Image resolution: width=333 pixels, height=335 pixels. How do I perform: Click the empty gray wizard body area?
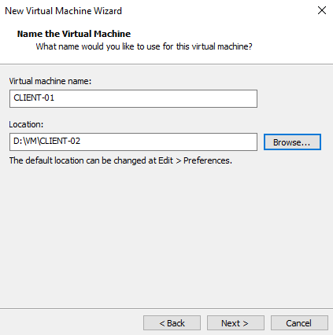(x=166, y=236)
